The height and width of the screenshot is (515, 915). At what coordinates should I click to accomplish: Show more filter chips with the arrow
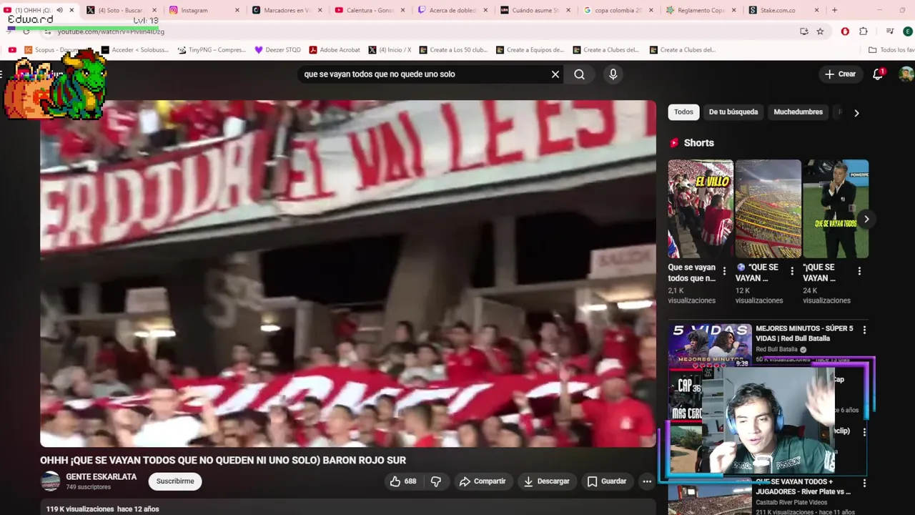coord(856,112)
